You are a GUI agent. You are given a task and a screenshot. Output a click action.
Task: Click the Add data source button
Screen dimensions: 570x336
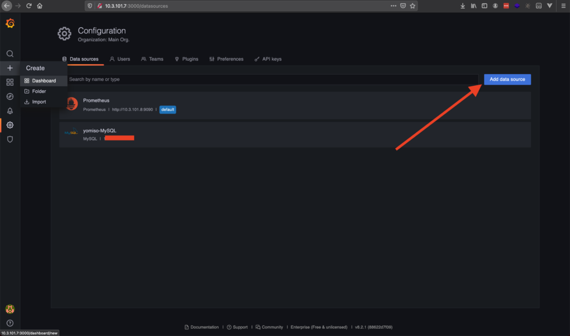pos(507,79)
